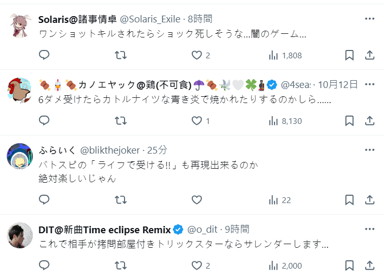Open the 10月12日 timestamp link
The width and height of the screenshot is (384, 278).
click(338, 84)
